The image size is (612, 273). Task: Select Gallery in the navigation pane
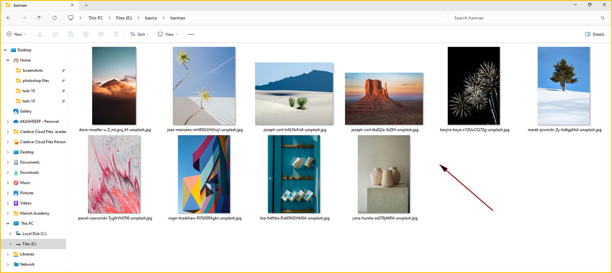(26, 111)
